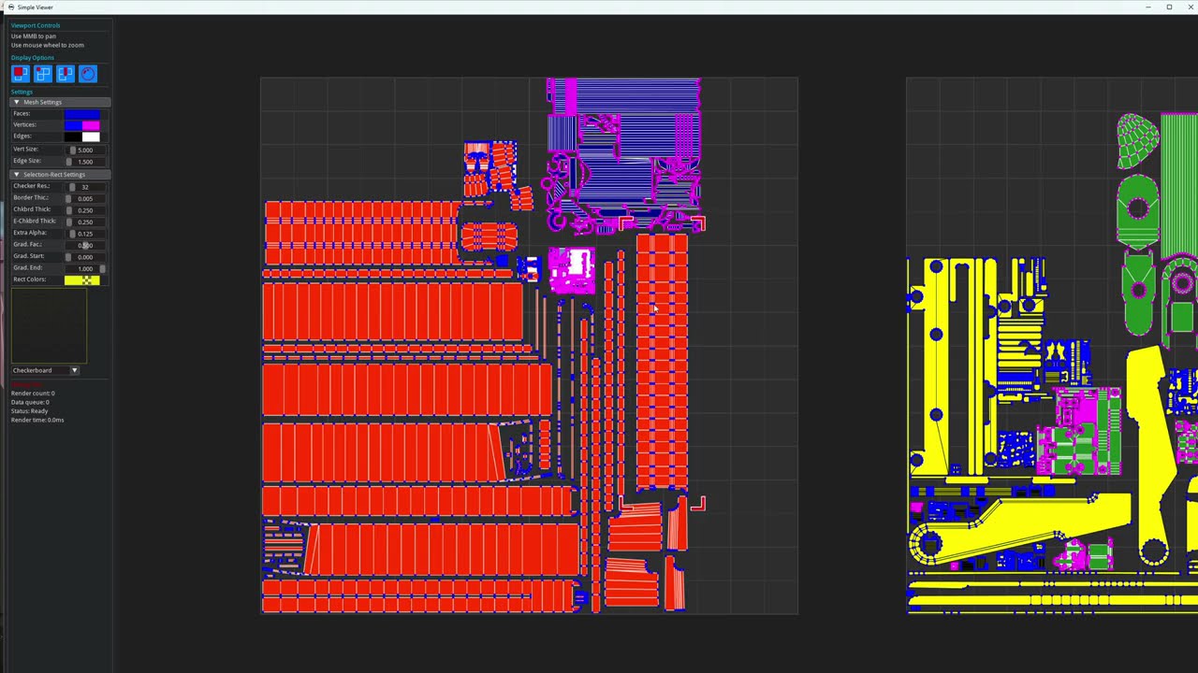
Task: Click the dark preview box above Checkerboard
Action: coord(50,325)
